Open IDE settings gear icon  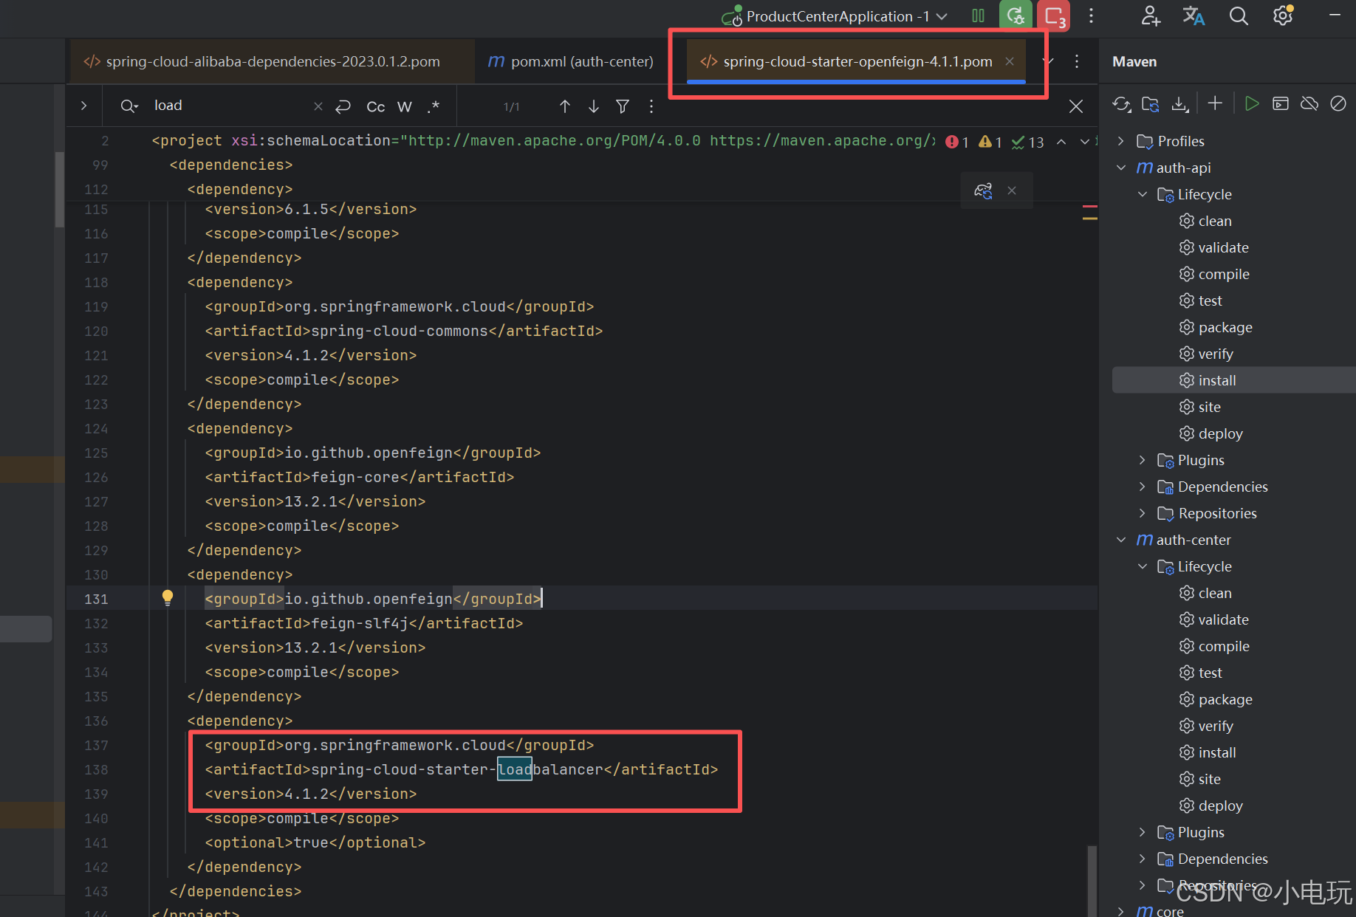(1283, 16)
